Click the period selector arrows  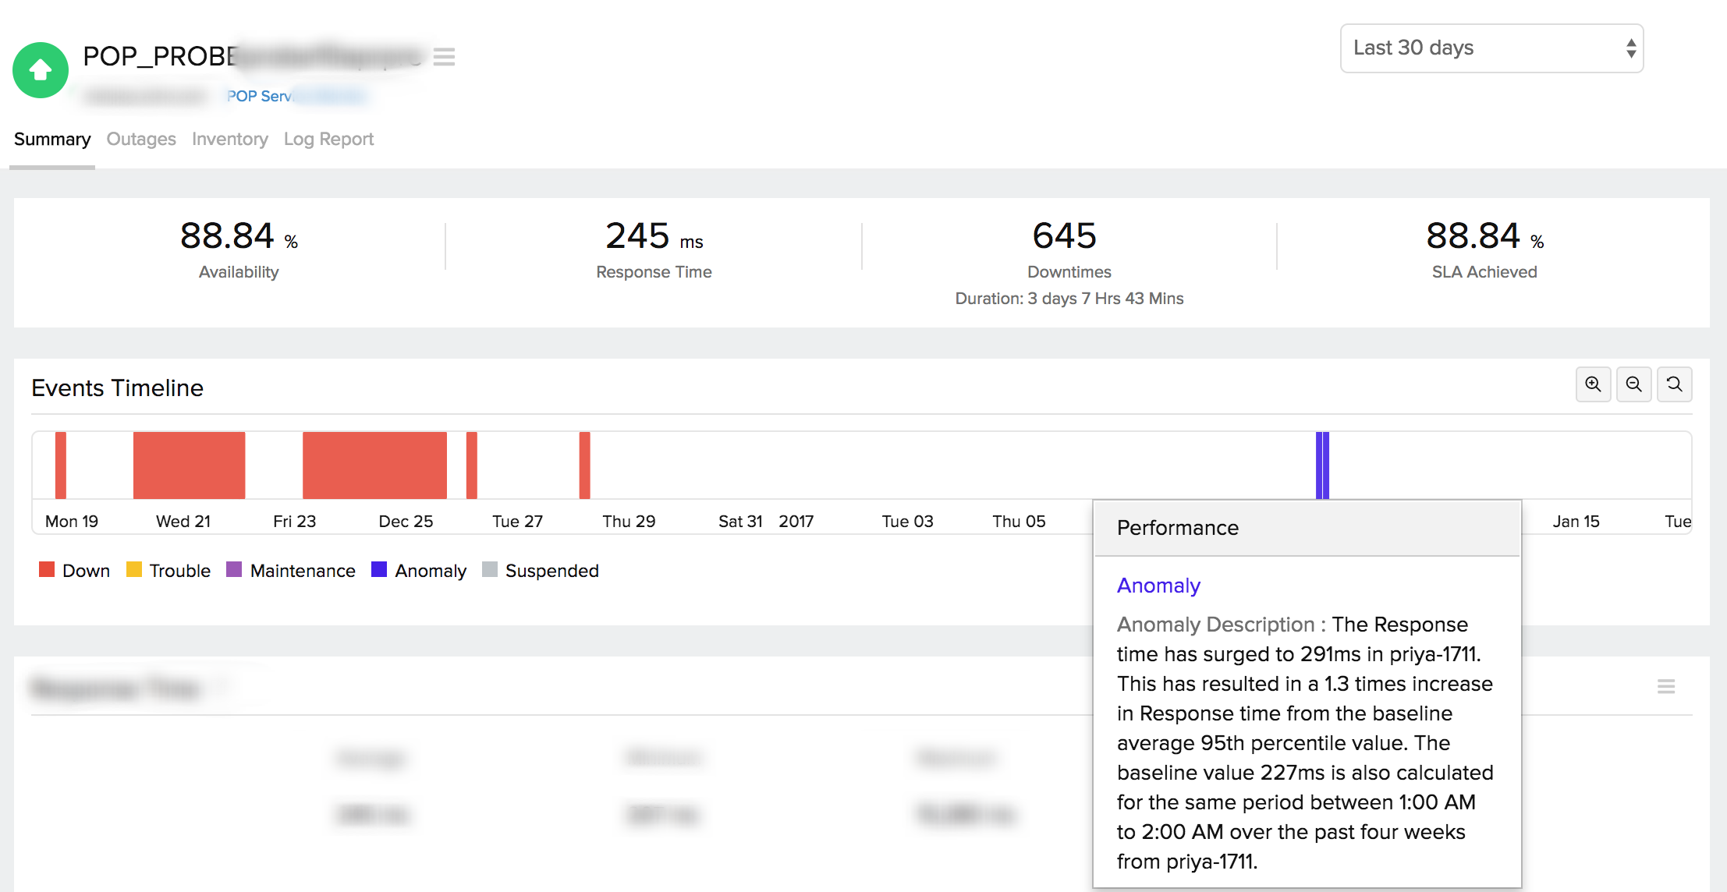pos(1630,48)
